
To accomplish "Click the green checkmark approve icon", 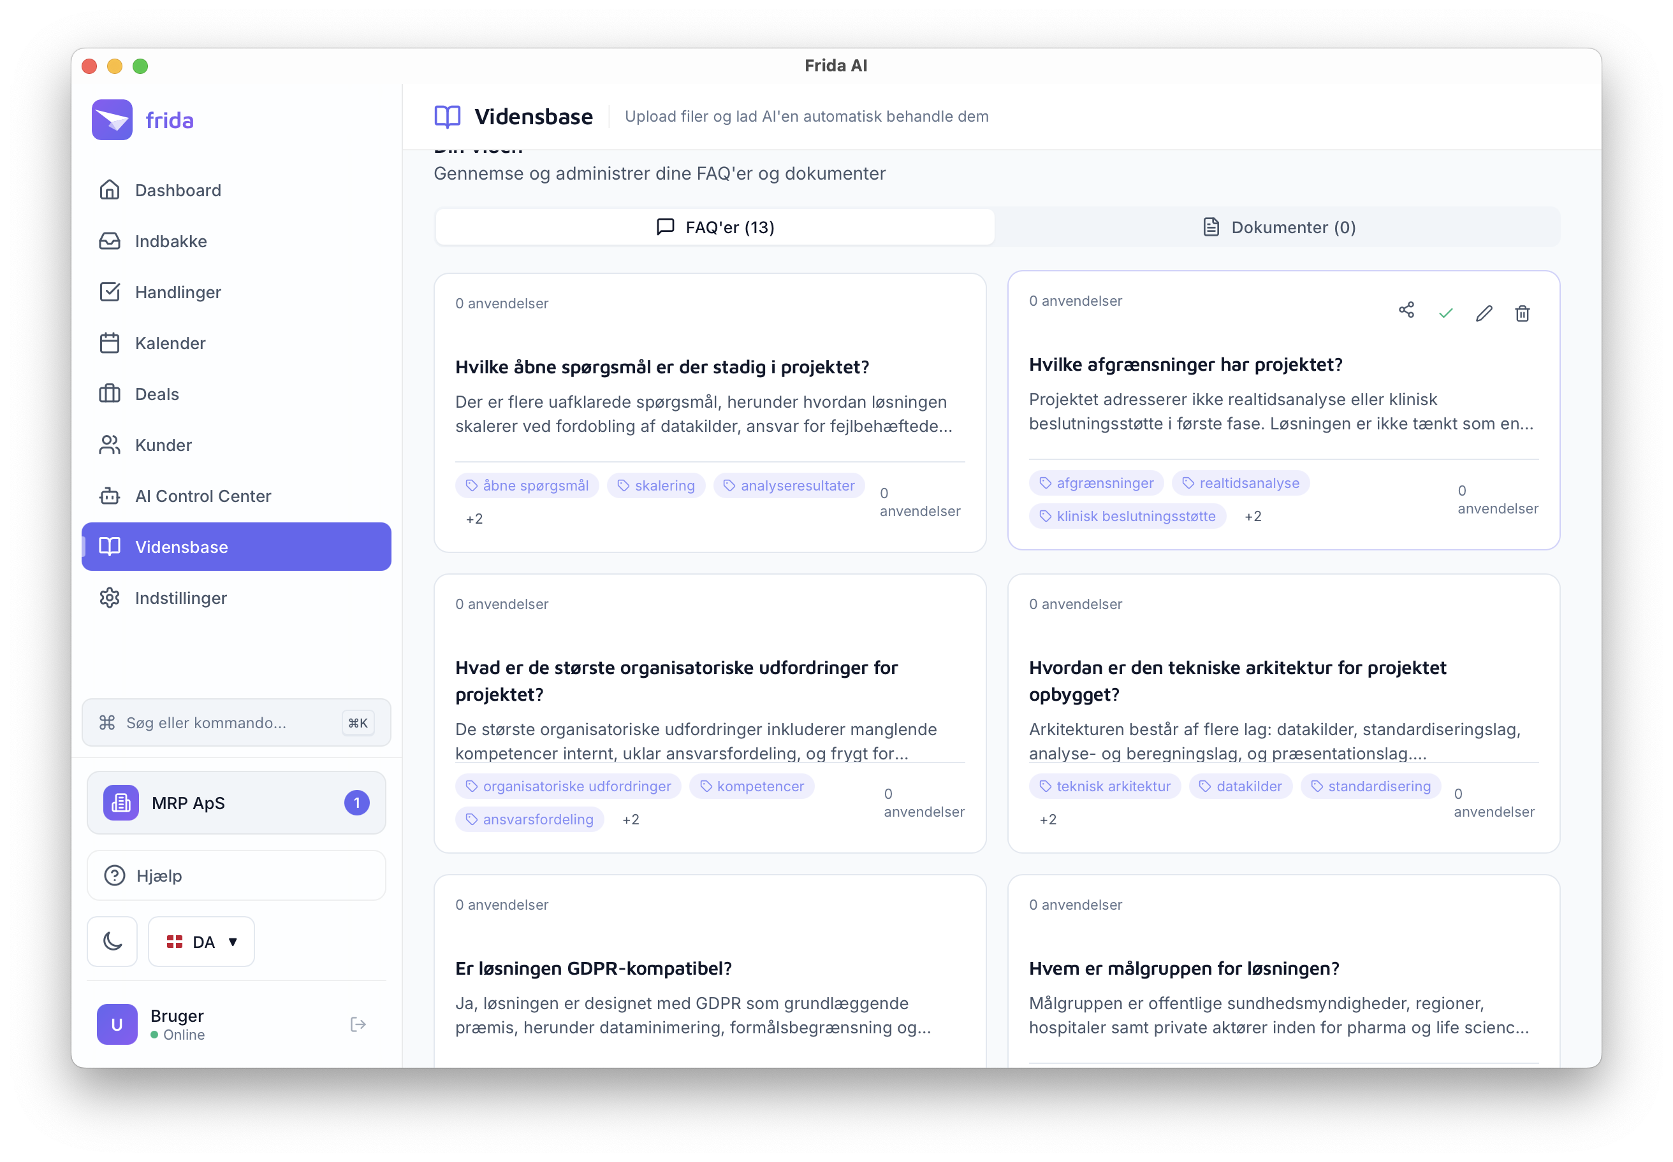I will (x=1445, y=313).
